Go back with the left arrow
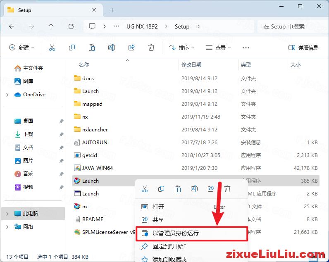The height and width of the screenshot is (262, 329). [12, 26]
